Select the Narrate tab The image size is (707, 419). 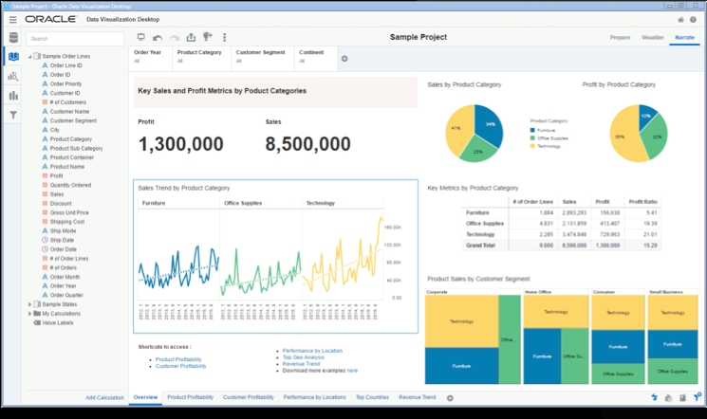coord(684,37)
